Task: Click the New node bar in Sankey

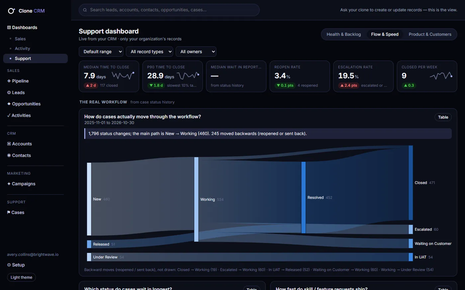Action: pos(89,199)
